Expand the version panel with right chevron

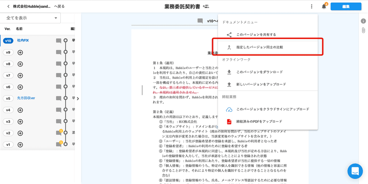[x=78, y=98]
